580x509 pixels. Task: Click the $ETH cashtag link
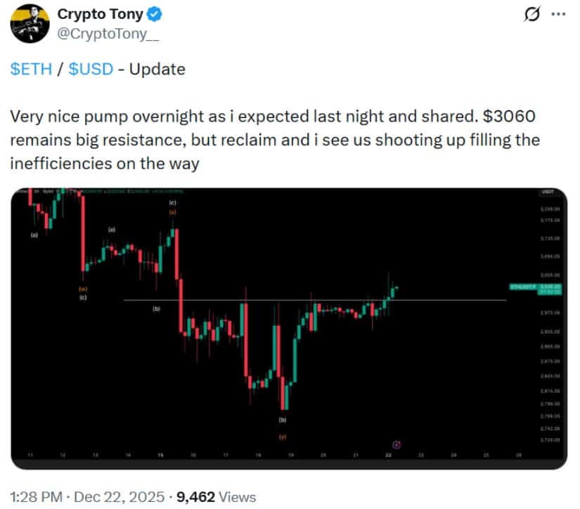31,69
